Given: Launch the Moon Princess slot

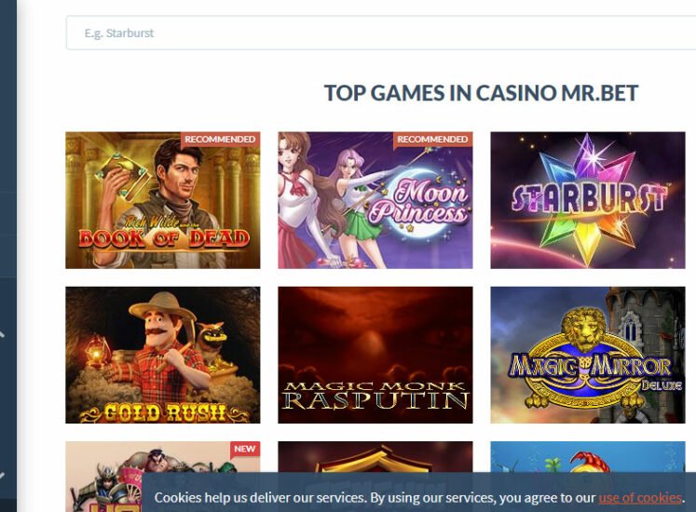Looking at the screenshot, I should pos(375,200).
